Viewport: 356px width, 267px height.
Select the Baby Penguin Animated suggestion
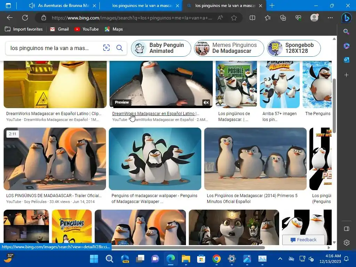pyautogui.click(x=161, y=48)
